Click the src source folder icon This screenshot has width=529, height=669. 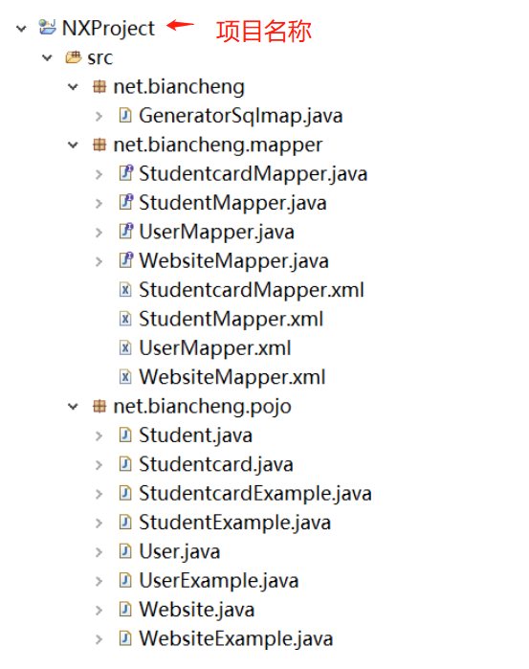(74, 57)
